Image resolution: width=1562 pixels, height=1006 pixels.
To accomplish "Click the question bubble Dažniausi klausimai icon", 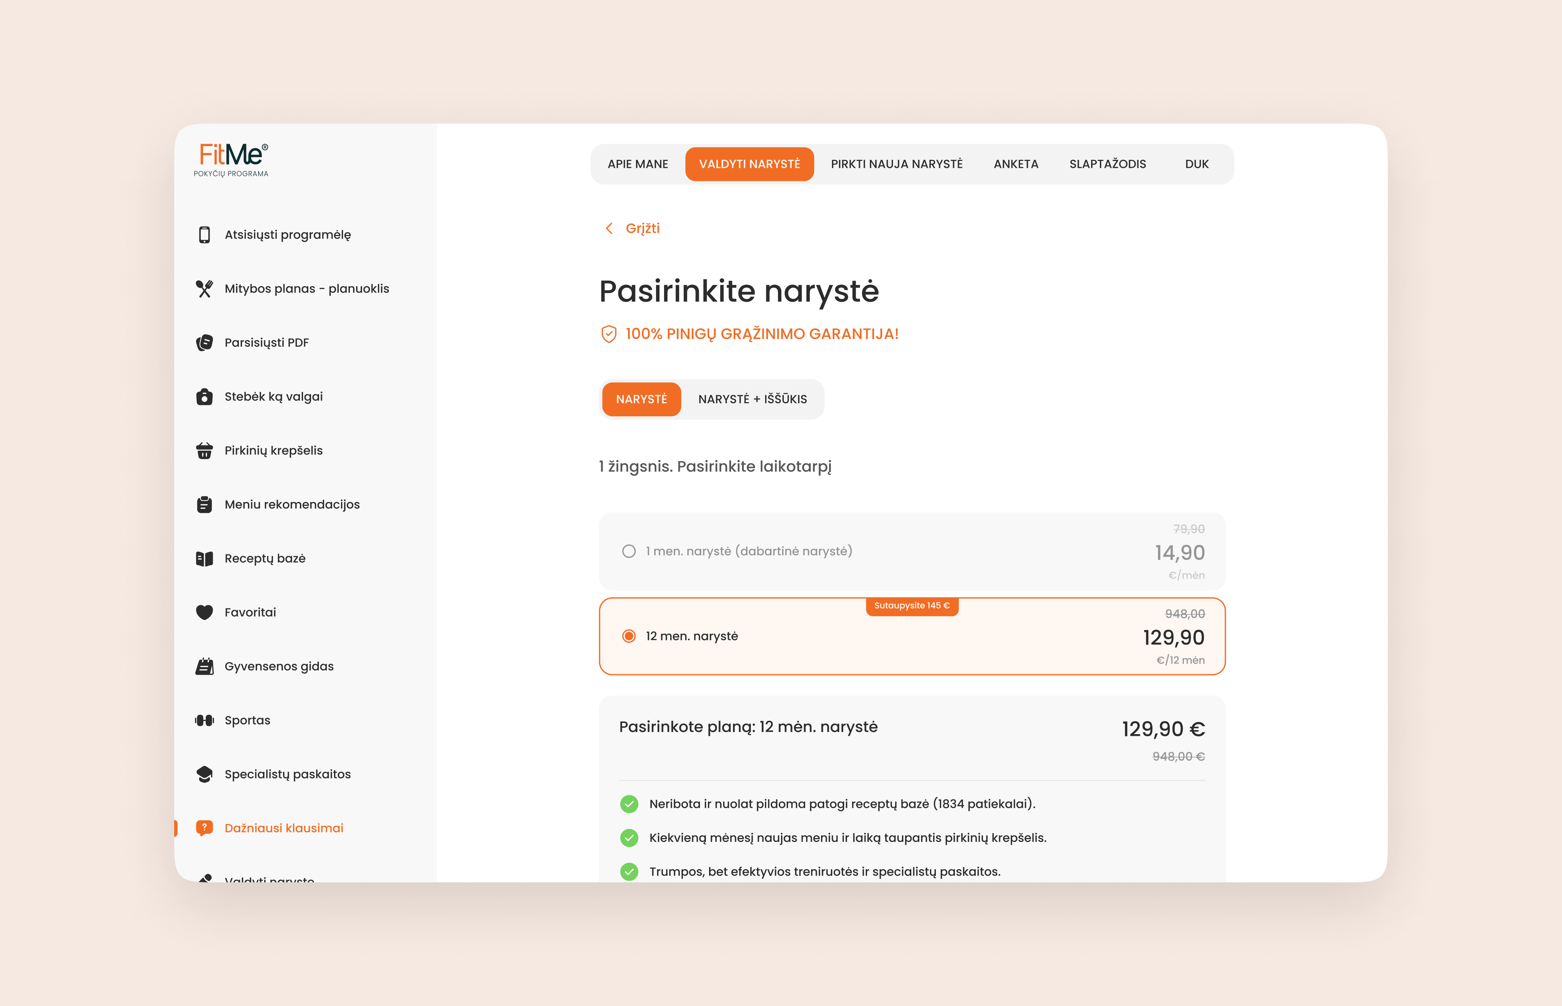I will point(204,828).
